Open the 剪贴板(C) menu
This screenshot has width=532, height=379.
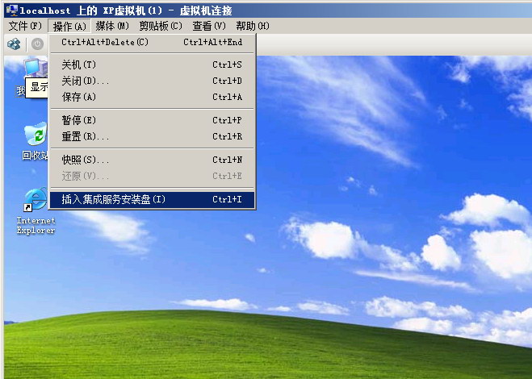click(161, 26)
